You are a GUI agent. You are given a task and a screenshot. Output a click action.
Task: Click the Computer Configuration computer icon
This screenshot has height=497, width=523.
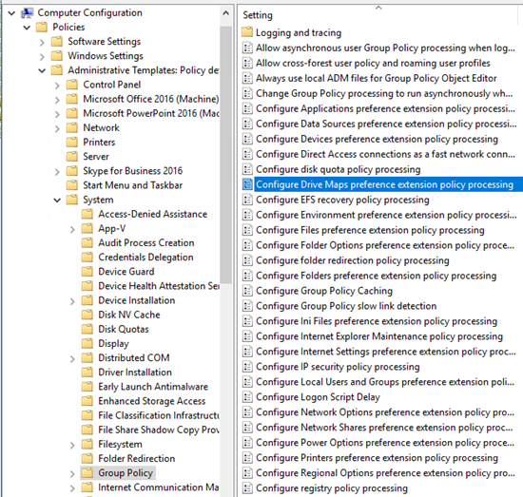coord(27,13)
